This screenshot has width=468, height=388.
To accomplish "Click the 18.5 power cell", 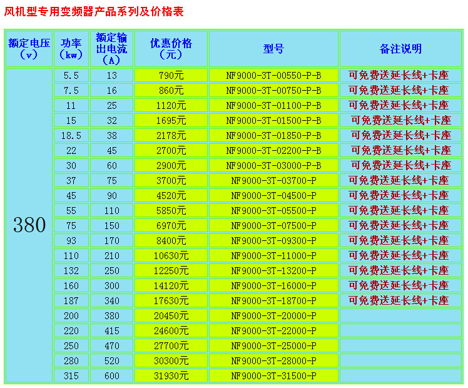I will (71, 135).
